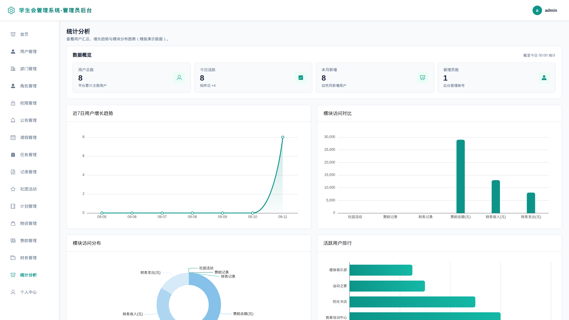
Task: Click the 截至今日 00:00 统计 text
Action: click(x=539, y=55)
